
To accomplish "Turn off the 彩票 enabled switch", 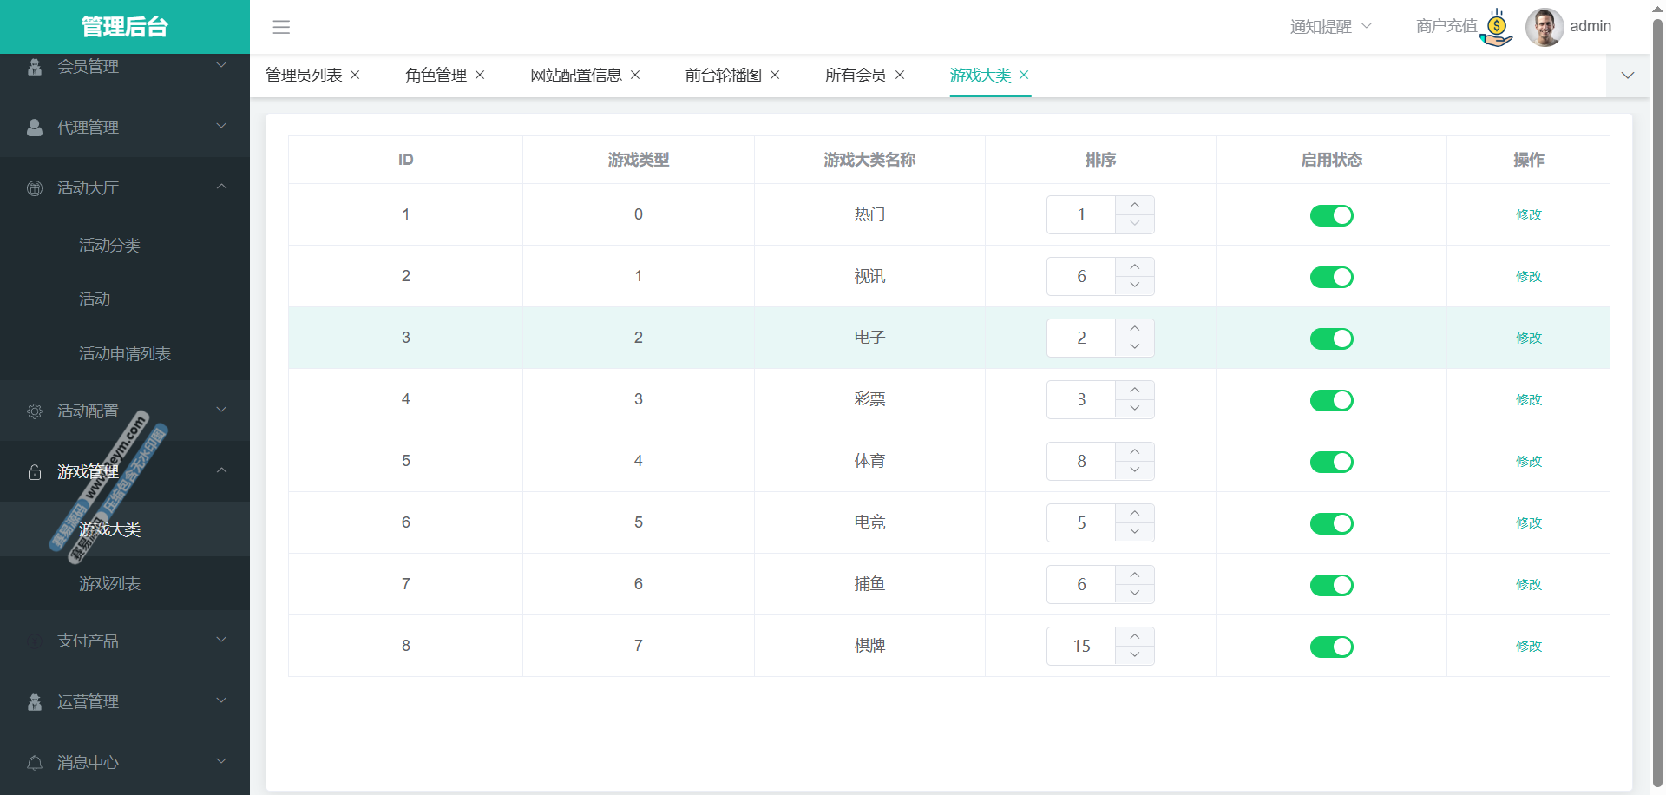I will [x=1331, y=400].
